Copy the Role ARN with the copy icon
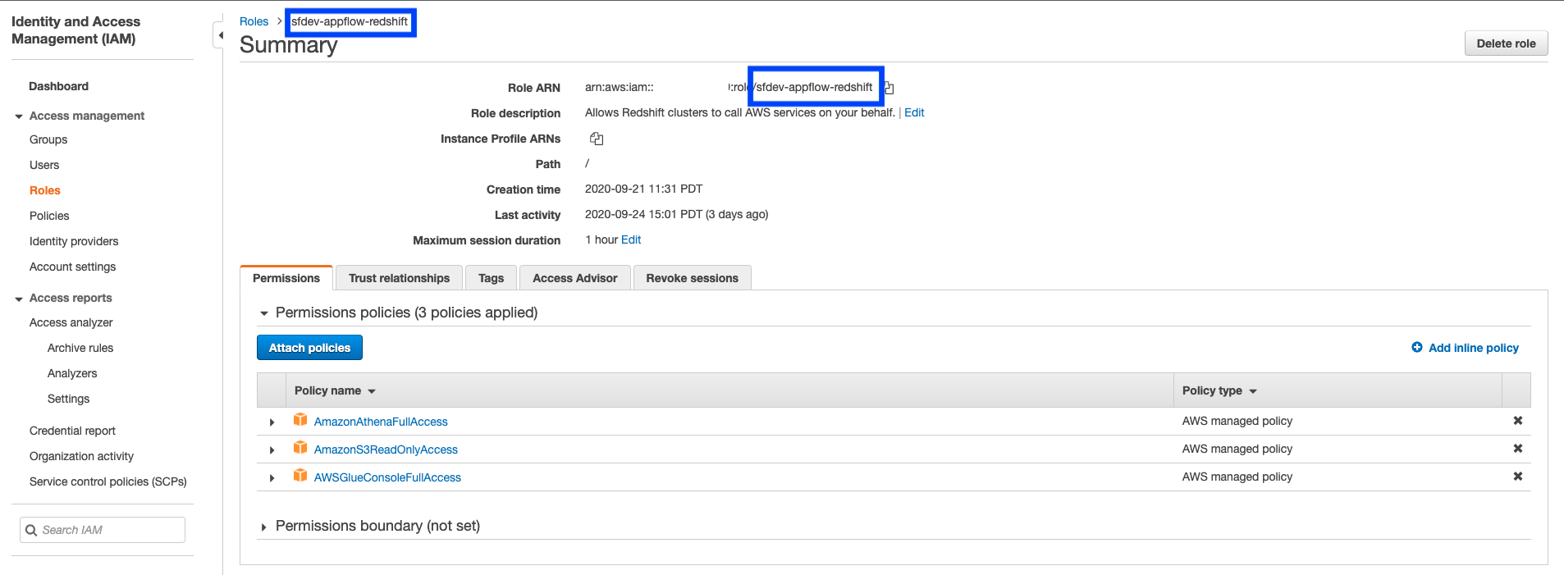 point(889,88)
